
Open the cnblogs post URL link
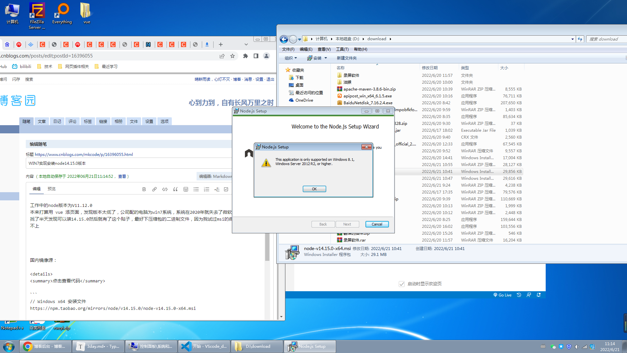click(84, 154)
